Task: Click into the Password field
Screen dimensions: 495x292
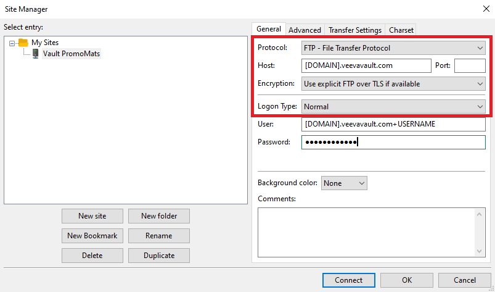Action: (393, 143)
